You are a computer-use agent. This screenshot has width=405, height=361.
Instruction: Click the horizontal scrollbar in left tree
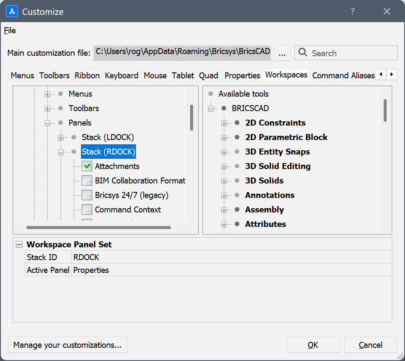pos(98,228)
